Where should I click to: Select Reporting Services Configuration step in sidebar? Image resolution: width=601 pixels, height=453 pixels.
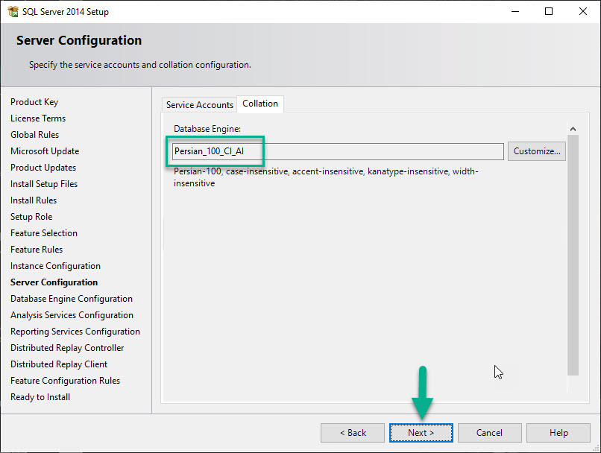click(x=75, y=332)
